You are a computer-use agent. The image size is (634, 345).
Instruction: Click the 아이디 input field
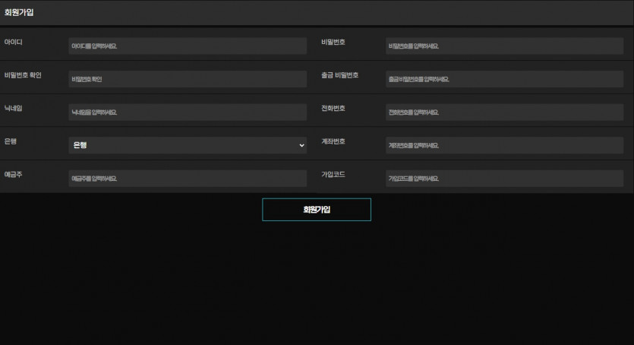tap(188, 46)
